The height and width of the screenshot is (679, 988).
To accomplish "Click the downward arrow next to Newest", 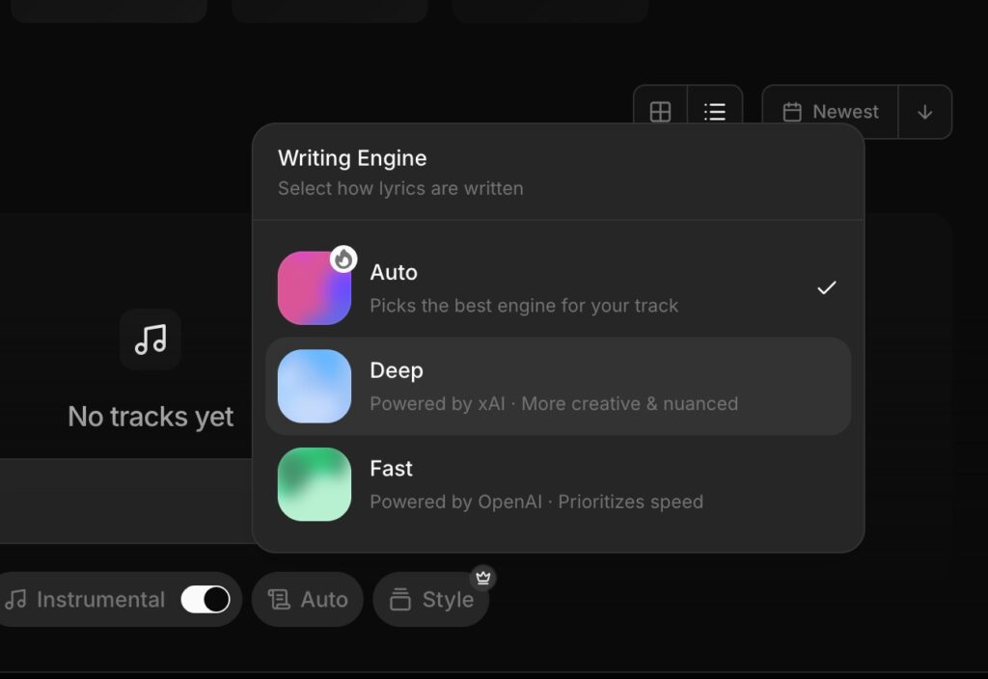I will tap(924, 111).
